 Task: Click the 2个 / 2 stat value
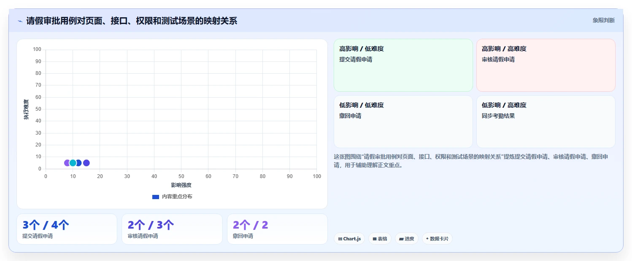point(251,225)
